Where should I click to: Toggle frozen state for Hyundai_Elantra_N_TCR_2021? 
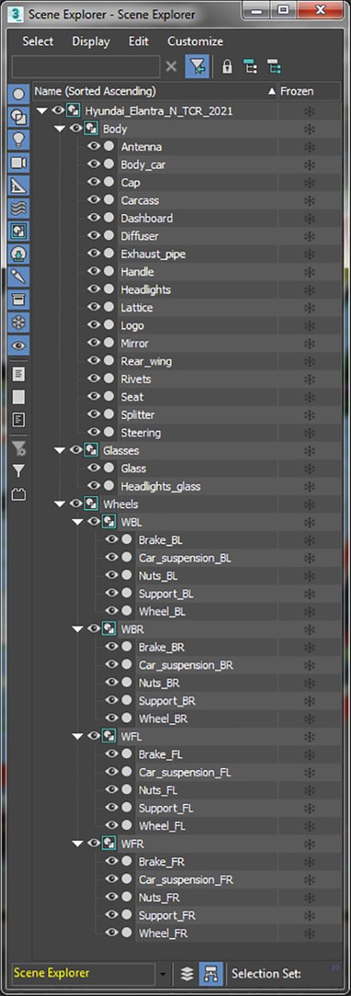tap(310, 112)
